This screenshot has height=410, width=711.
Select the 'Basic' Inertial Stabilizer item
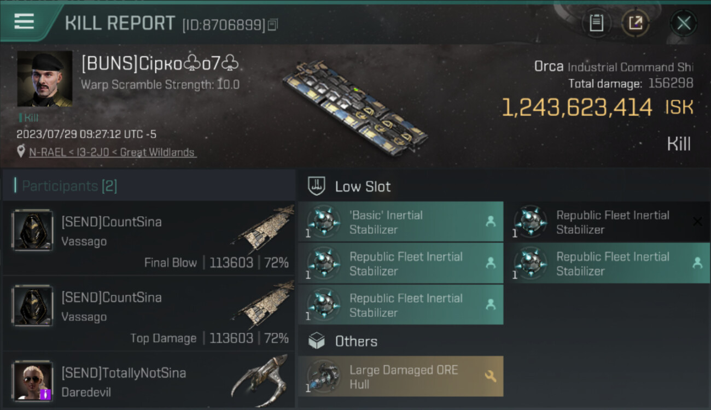pyautogui.click(x=400, y=222)
